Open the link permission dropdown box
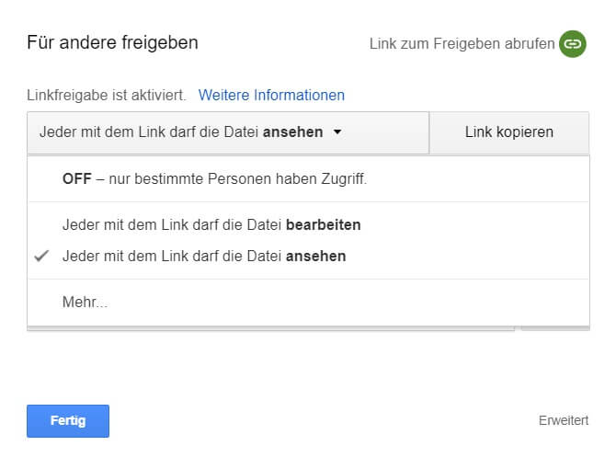This screenshot has width=616, height=469. [228, 132]
